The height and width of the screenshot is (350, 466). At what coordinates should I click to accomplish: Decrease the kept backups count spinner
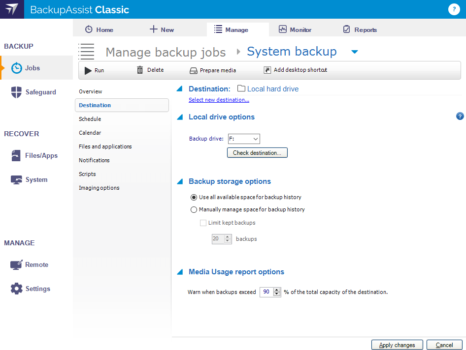228,241
